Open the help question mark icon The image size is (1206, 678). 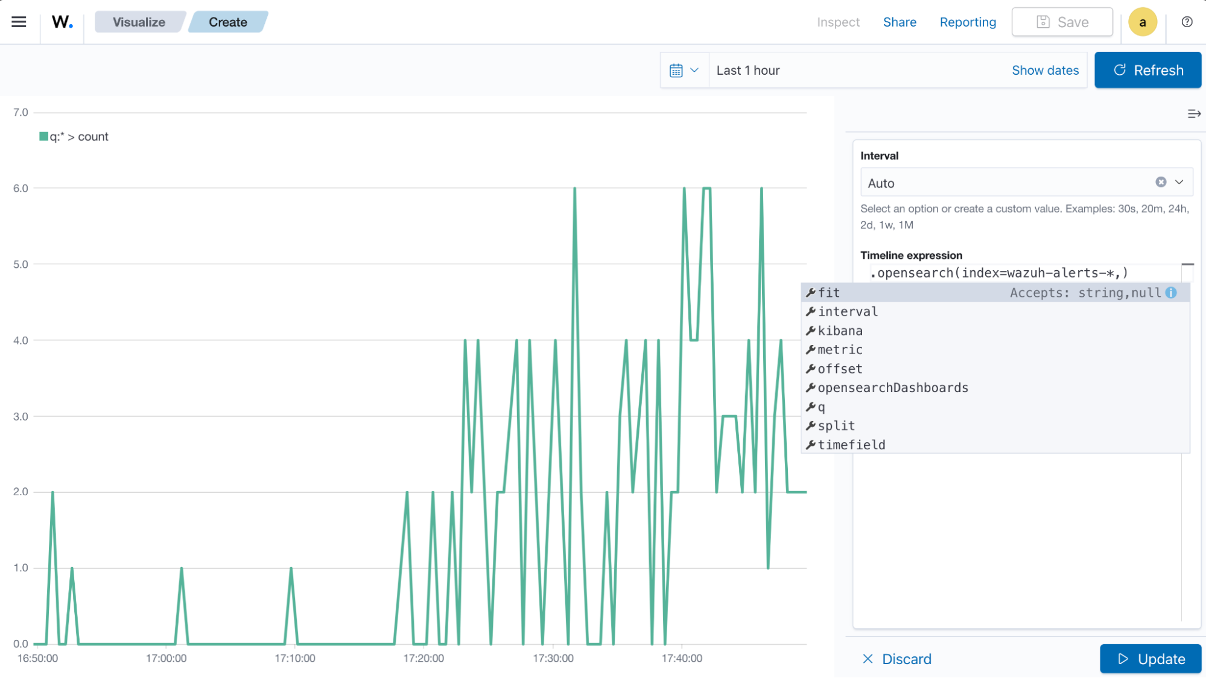(1186, 22)
